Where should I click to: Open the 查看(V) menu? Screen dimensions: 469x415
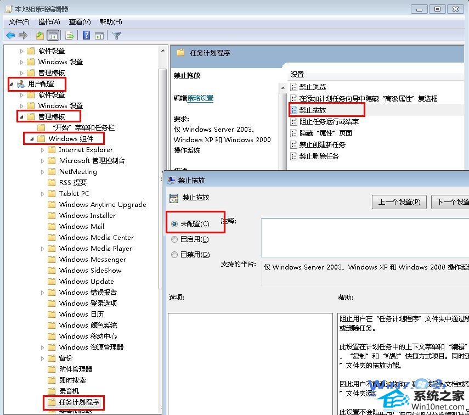[80, 22]
